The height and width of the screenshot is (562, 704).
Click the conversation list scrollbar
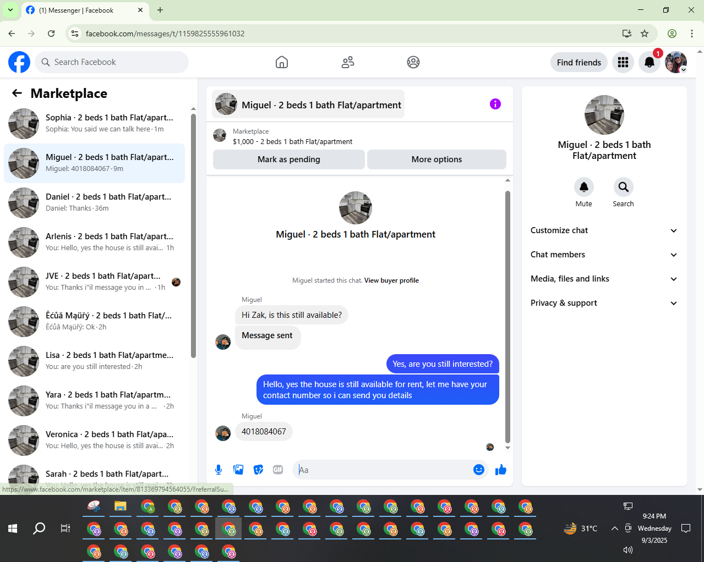pyautogui.click(x=193, y=235)
